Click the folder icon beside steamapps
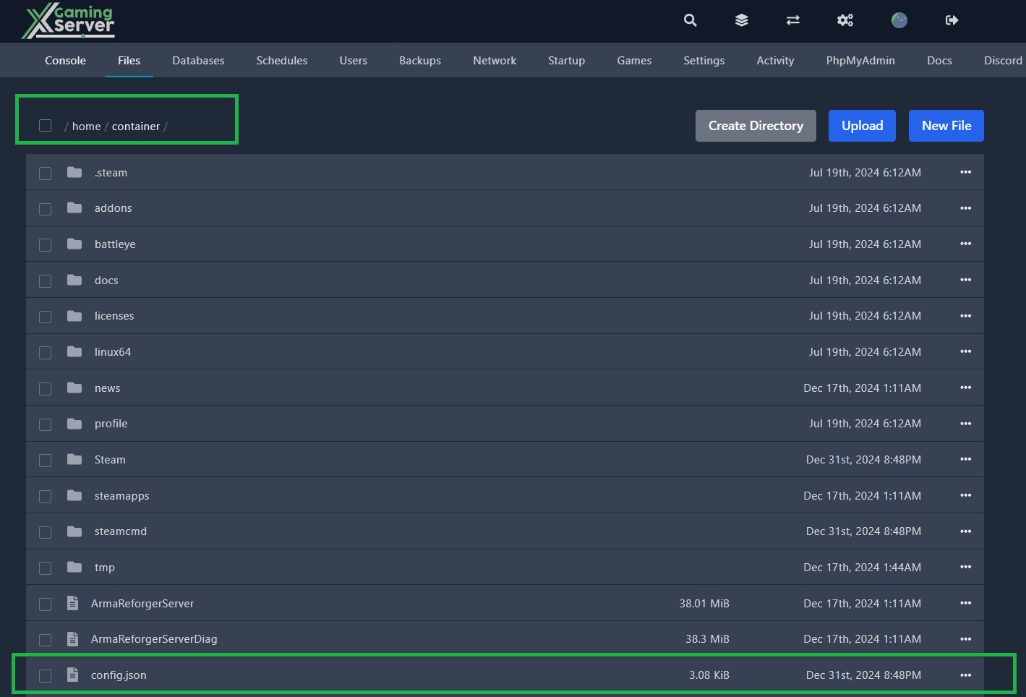The image size is (1026, 697). point(74,495)
